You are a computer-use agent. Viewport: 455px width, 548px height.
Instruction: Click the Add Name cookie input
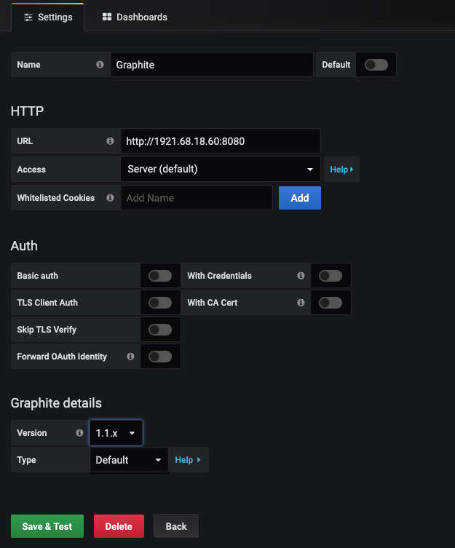(x=197, y=198)
